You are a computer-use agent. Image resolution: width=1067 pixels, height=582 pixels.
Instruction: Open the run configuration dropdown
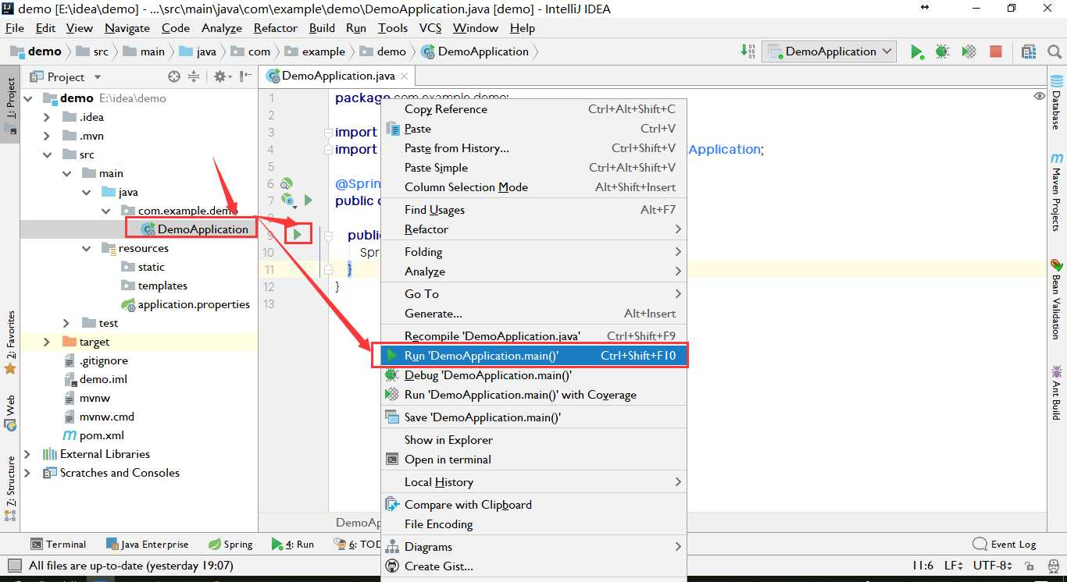pos(830,51)
